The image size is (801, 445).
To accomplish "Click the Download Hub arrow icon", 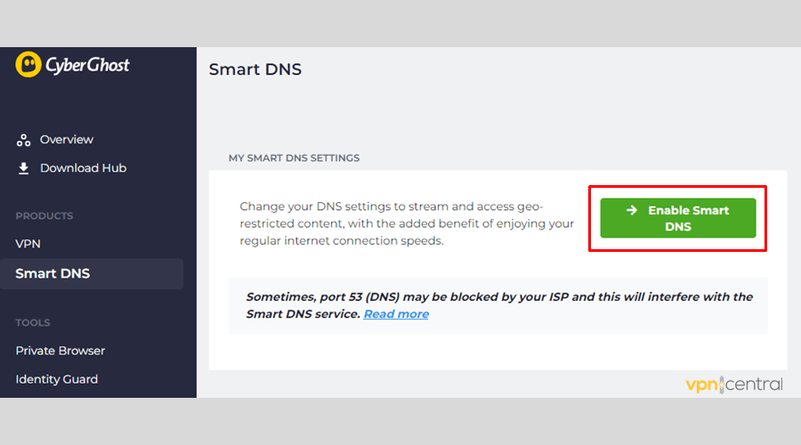I will click(x=23, y=168).
